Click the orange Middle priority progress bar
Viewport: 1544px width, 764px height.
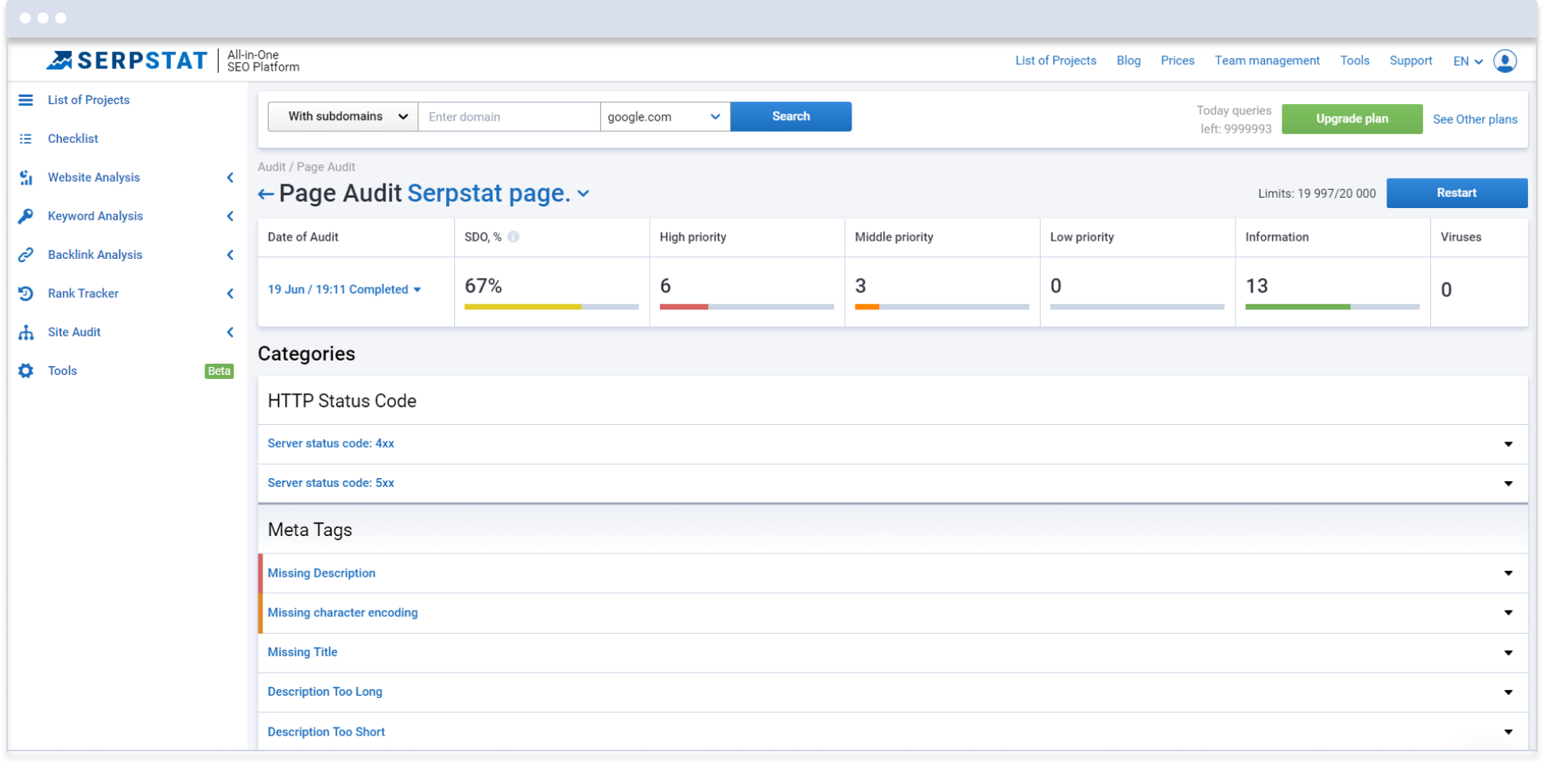(x=941, y=307)
